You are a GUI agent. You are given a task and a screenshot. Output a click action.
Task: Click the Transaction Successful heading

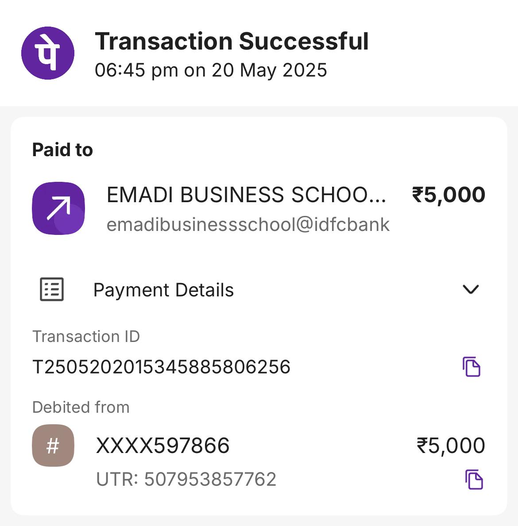[232, 41]
